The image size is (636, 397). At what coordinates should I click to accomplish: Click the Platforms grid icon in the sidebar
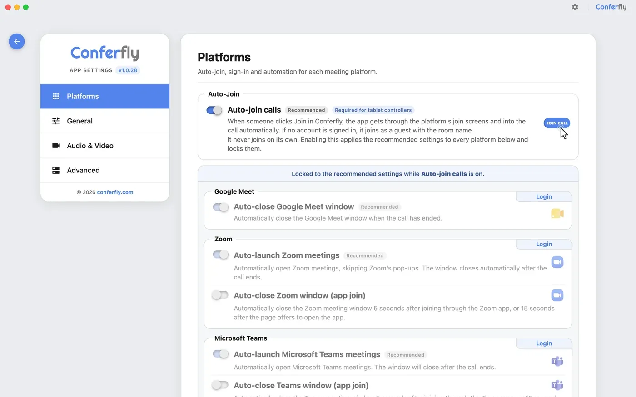pos(56,96)
